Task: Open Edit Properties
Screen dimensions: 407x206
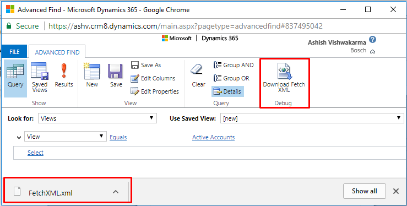Action: (155, 91)
